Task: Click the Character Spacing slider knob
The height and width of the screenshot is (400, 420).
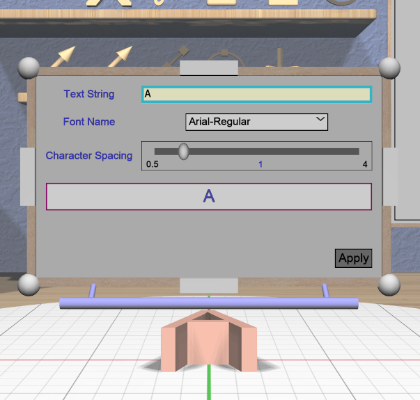Action: pyautogui.click(x=183, y=151)
